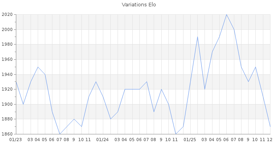
Task: Select the 1860 label at the y-axis bottom
Action: 7,134
